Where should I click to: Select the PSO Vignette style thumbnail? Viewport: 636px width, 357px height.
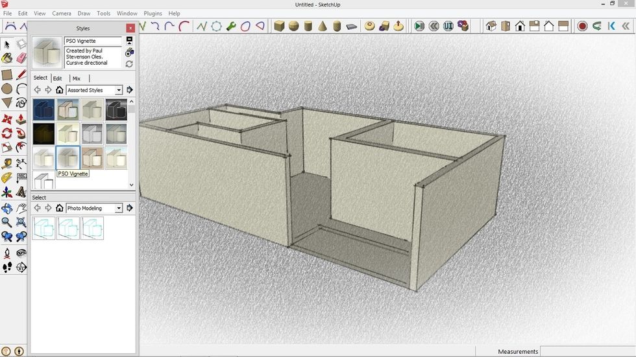(68, 158)
